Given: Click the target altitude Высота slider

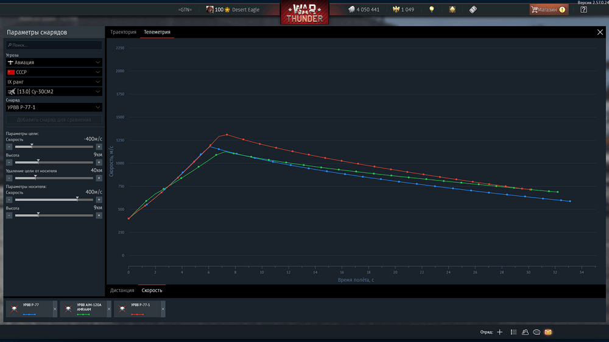Looking at the screenshot, I should pyautogui.click(x=54, y=162).
